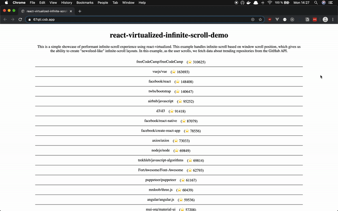The height and width of the screenshot is (211, 338).
Task: Click the hat-shaped menu bar icon
Action: pos(256,3)
